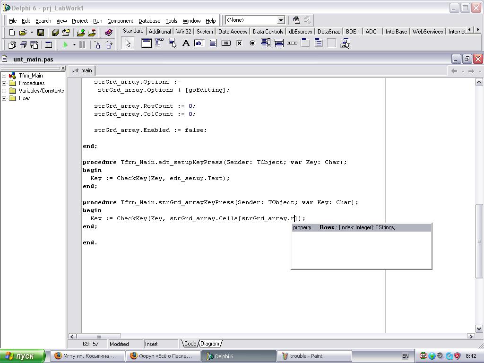Expand the Procedures folder node
The width and height of the screenshot is (484, 363).
click(4, 83)
